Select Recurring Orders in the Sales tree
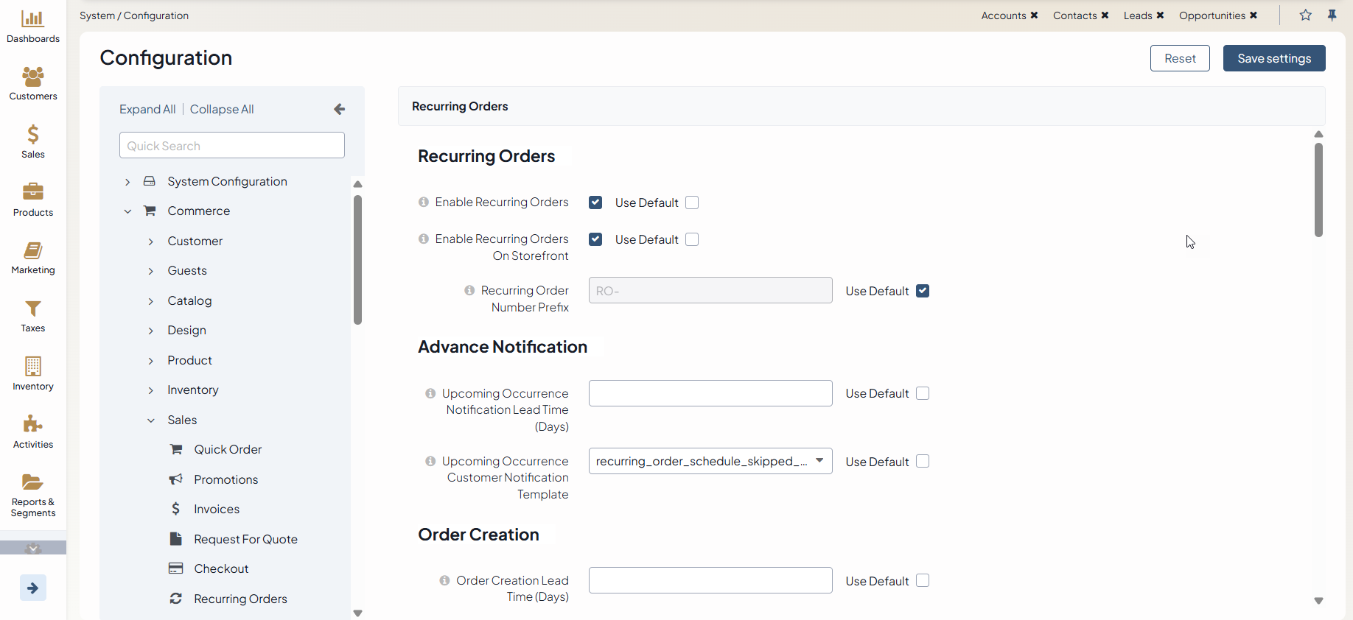The image size is (1353, 620). (x=240, y=599)
